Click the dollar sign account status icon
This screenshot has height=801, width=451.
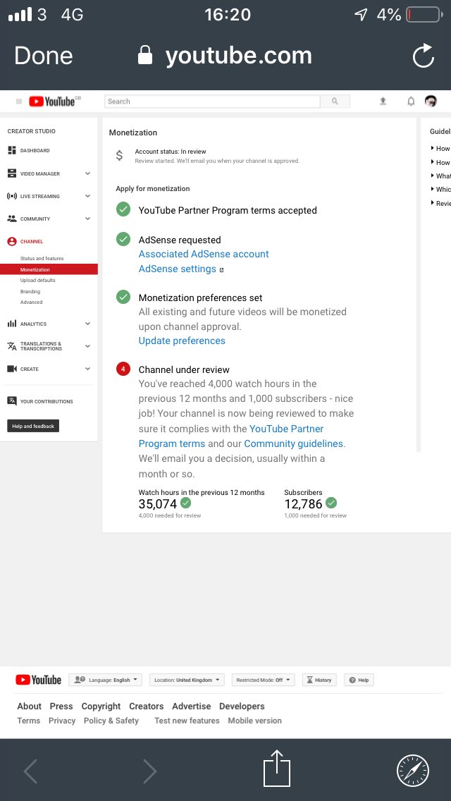click(119, 155)
